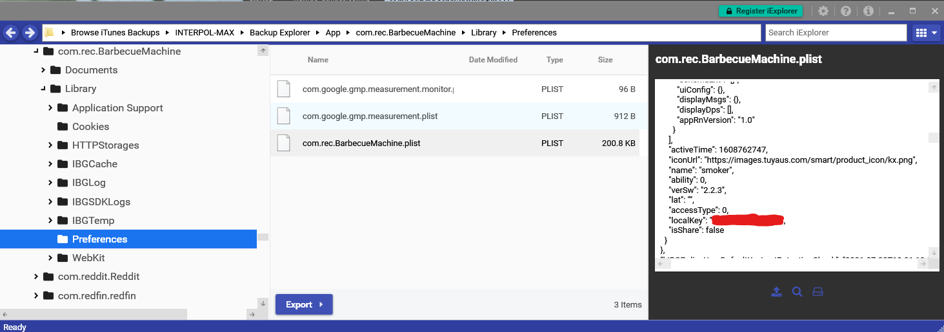Viewport: 944px width, 332px height.
Task: Select the IBGTemp folder in tree
Action: tap(93, 220)
